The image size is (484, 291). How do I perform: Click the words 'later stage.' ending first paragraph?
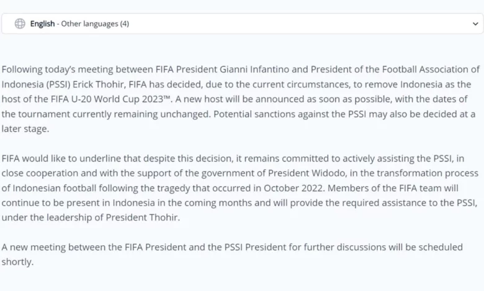click(25, 129)
